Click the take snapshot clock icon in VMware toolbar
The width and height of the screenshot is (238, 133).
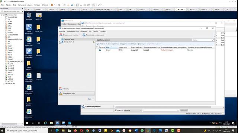click(64, 5)
